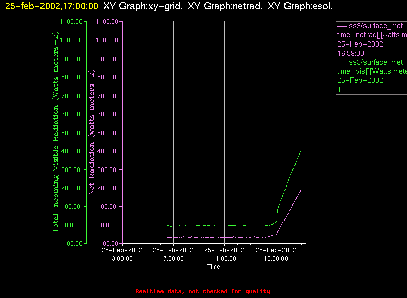Click the green -100.00 axis label
The image size is (407, 298).
click(71, 243)
